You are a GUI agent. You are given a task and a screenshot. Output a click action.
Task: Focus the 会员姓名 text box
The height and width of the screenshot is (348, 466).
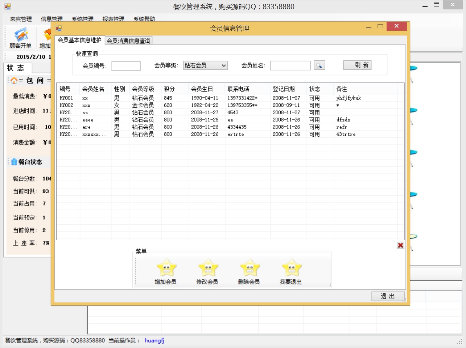[x=290, y=65]
